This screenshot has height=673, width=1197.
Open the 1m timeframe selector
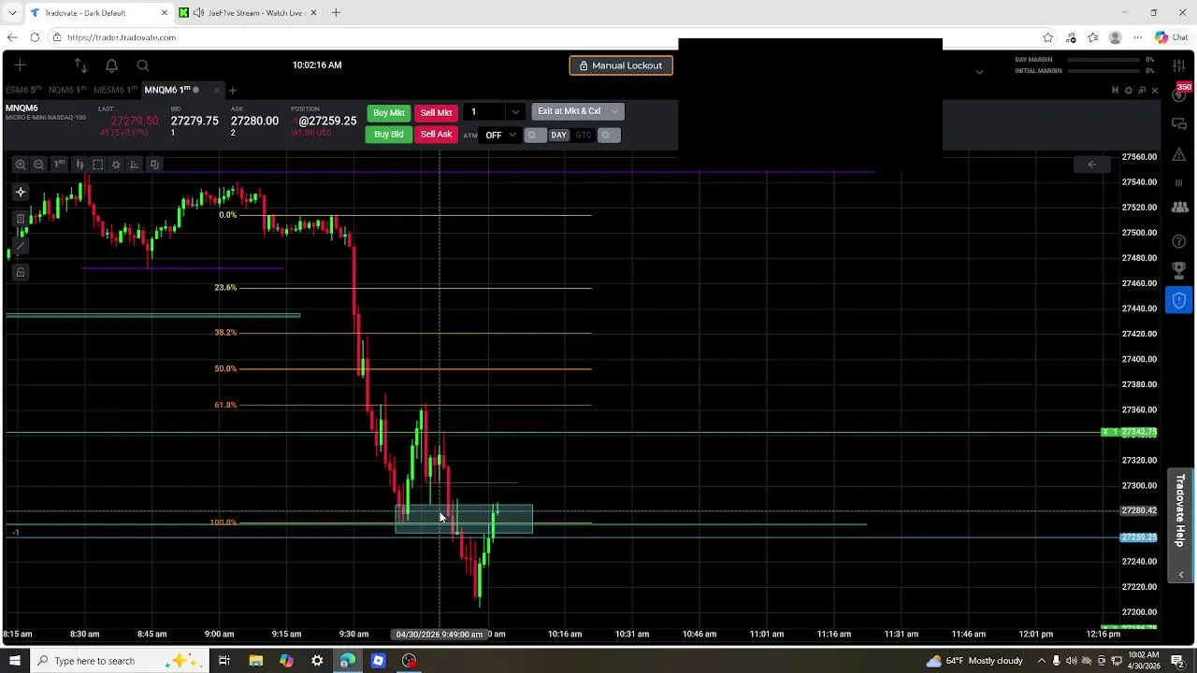pos(59,165)
